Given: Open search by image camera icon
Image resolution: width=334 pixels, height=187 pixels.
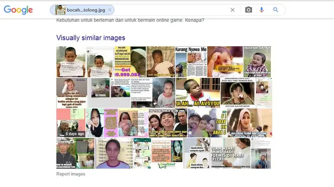Looking at the screenshot, I should coord(248,10).
